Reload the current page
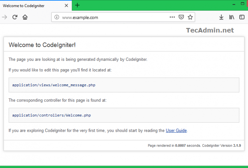The image size is (248, 168). coord(15,17)
